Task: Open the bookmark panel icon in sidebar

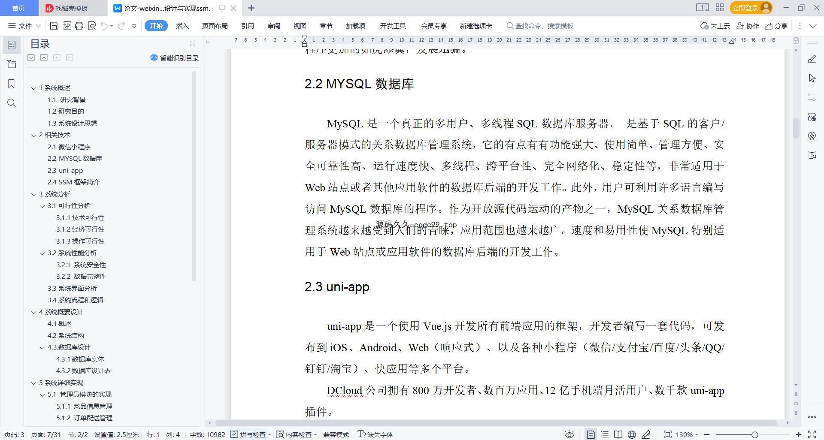Action: point(12,84)
